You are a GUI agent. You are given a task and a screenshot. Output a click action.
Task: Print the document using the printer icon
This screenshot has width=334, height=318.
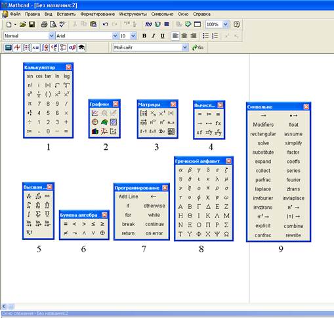point(44,24)
